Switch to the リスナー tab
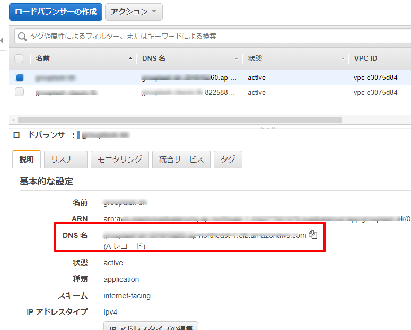The image size is (411, 330). point(66,159)
